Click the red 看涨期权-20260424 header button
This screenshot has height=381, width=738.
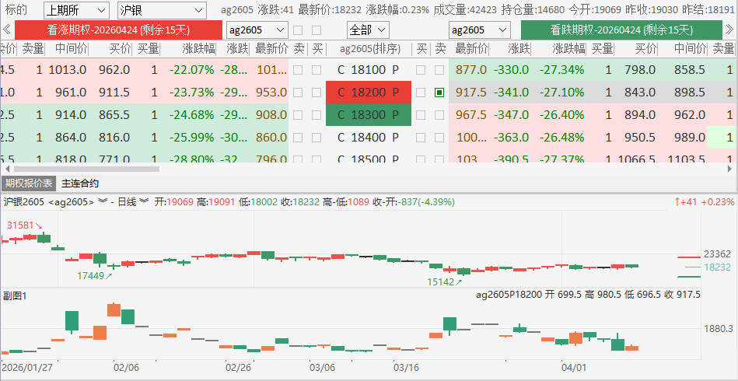(x=119, y=30)
